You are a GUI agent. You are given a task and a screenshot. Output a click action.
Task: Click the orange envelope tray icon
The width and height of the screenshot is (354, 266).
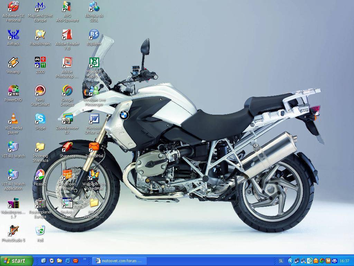coord(316,261)
